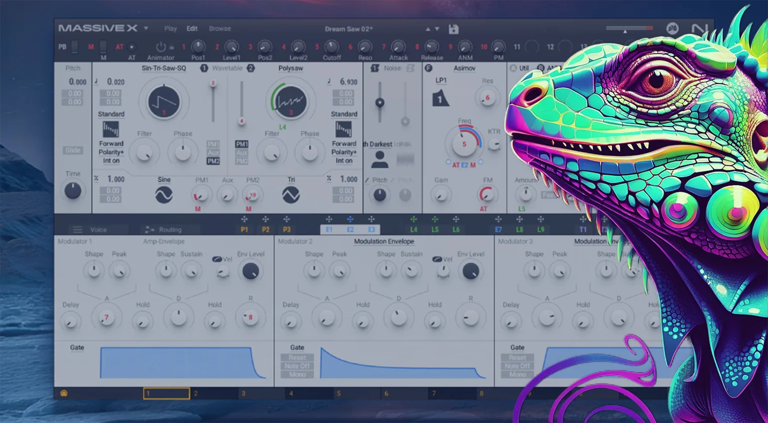Select the P3 performer tab
768x423 pixels.
(287, 229)
